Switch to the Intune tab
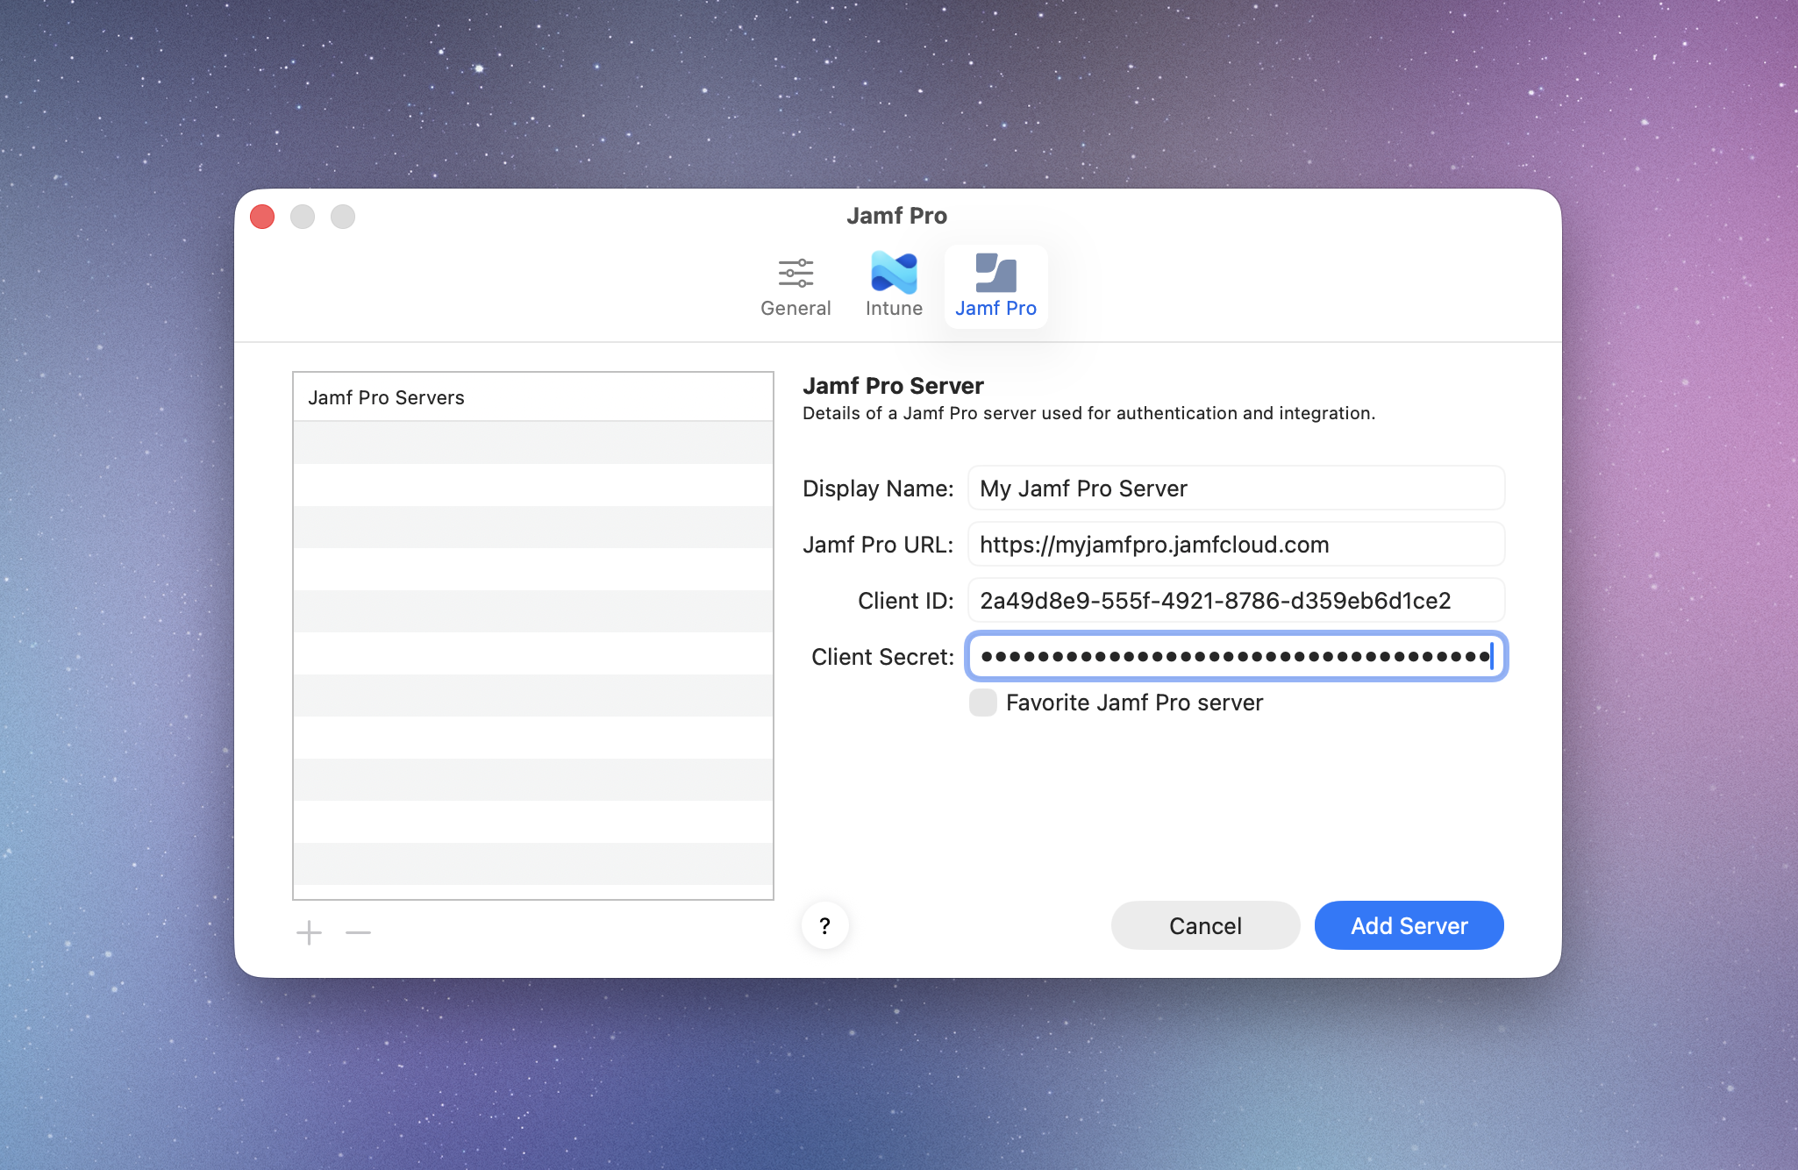 click(x=894, y=287)
